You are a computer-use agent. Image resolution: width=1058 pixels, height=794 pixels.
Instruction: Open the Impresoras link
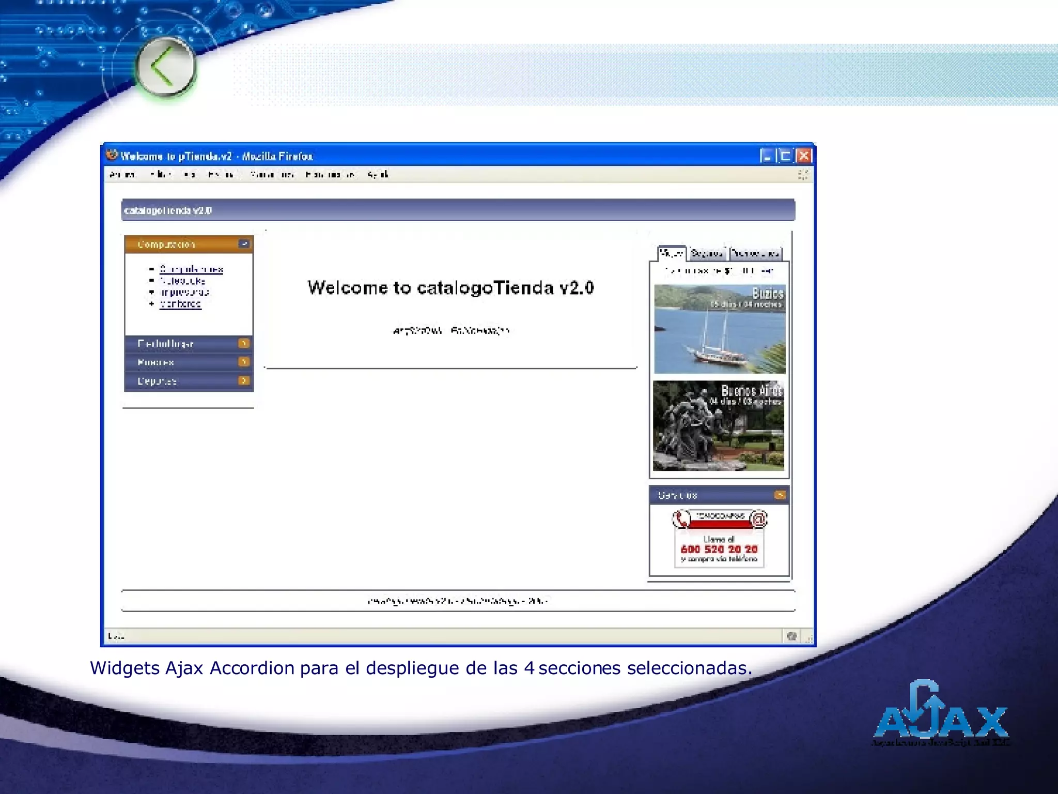(184, 292)
